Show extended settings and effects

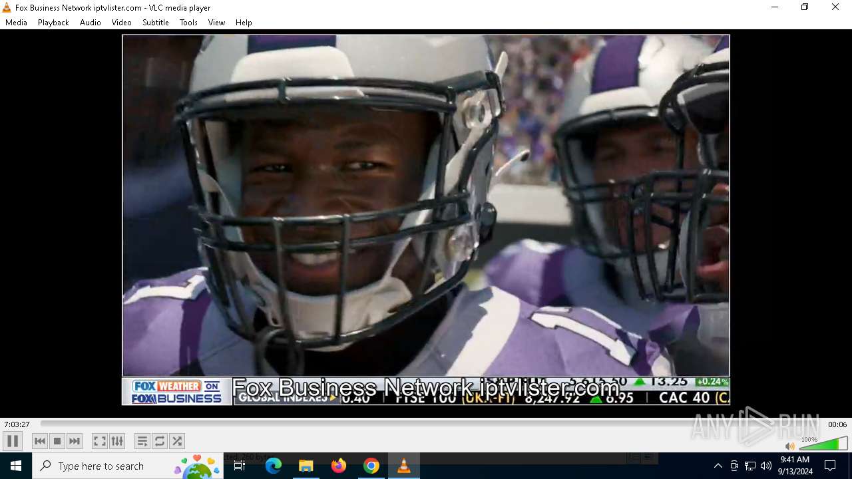pyautogui.click(x=117, y=441)
